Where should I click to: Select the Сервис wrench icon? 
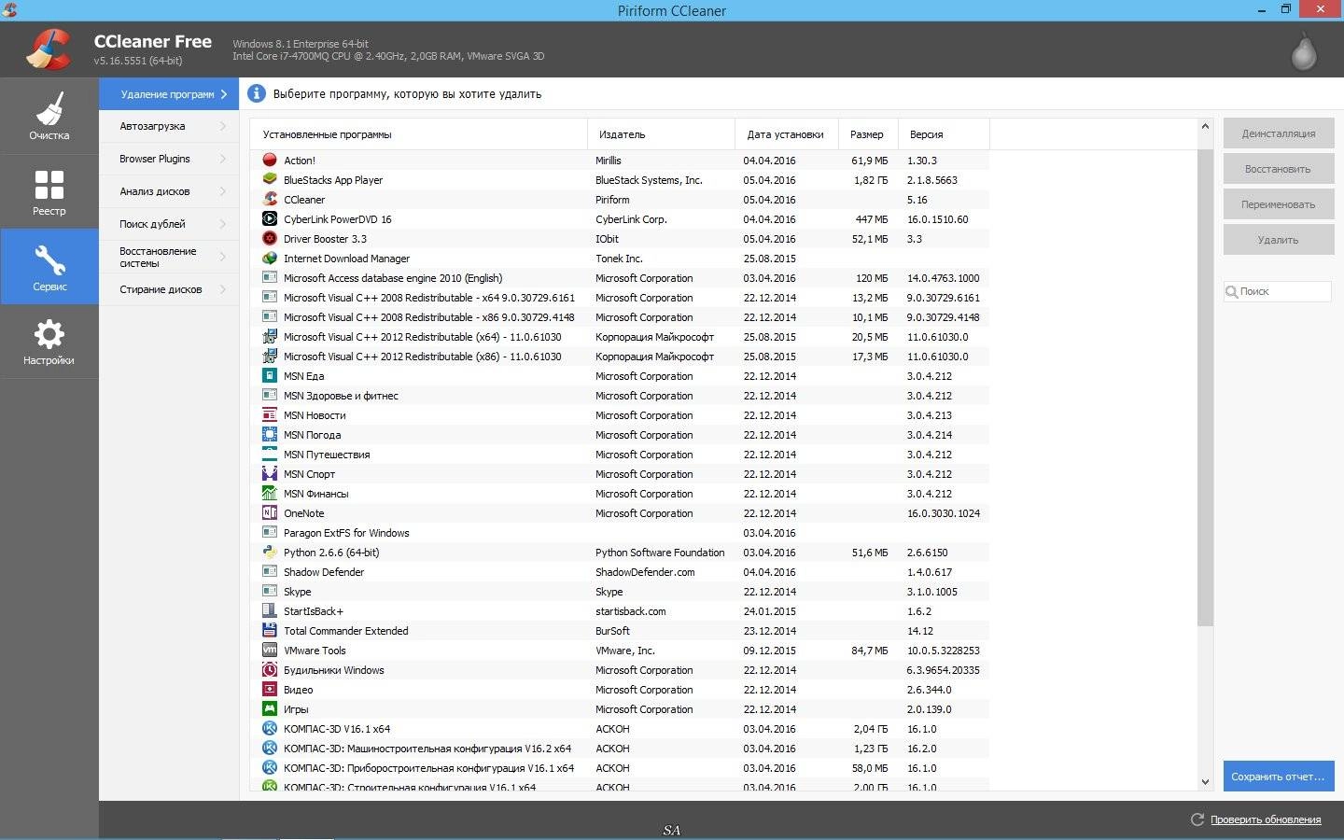point(49,259)
